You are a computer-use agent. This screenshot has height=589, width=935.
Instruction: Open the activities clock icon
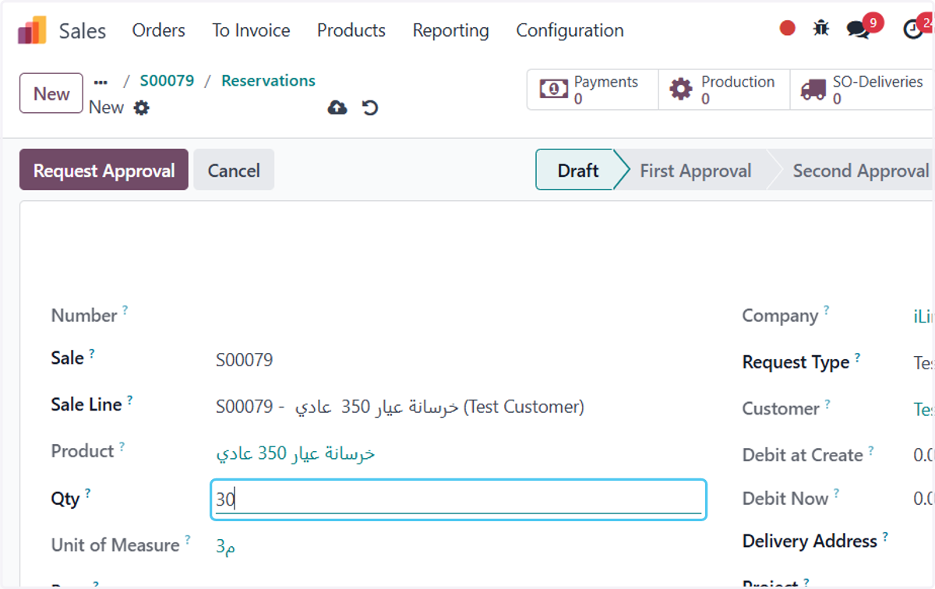(912, 30)
